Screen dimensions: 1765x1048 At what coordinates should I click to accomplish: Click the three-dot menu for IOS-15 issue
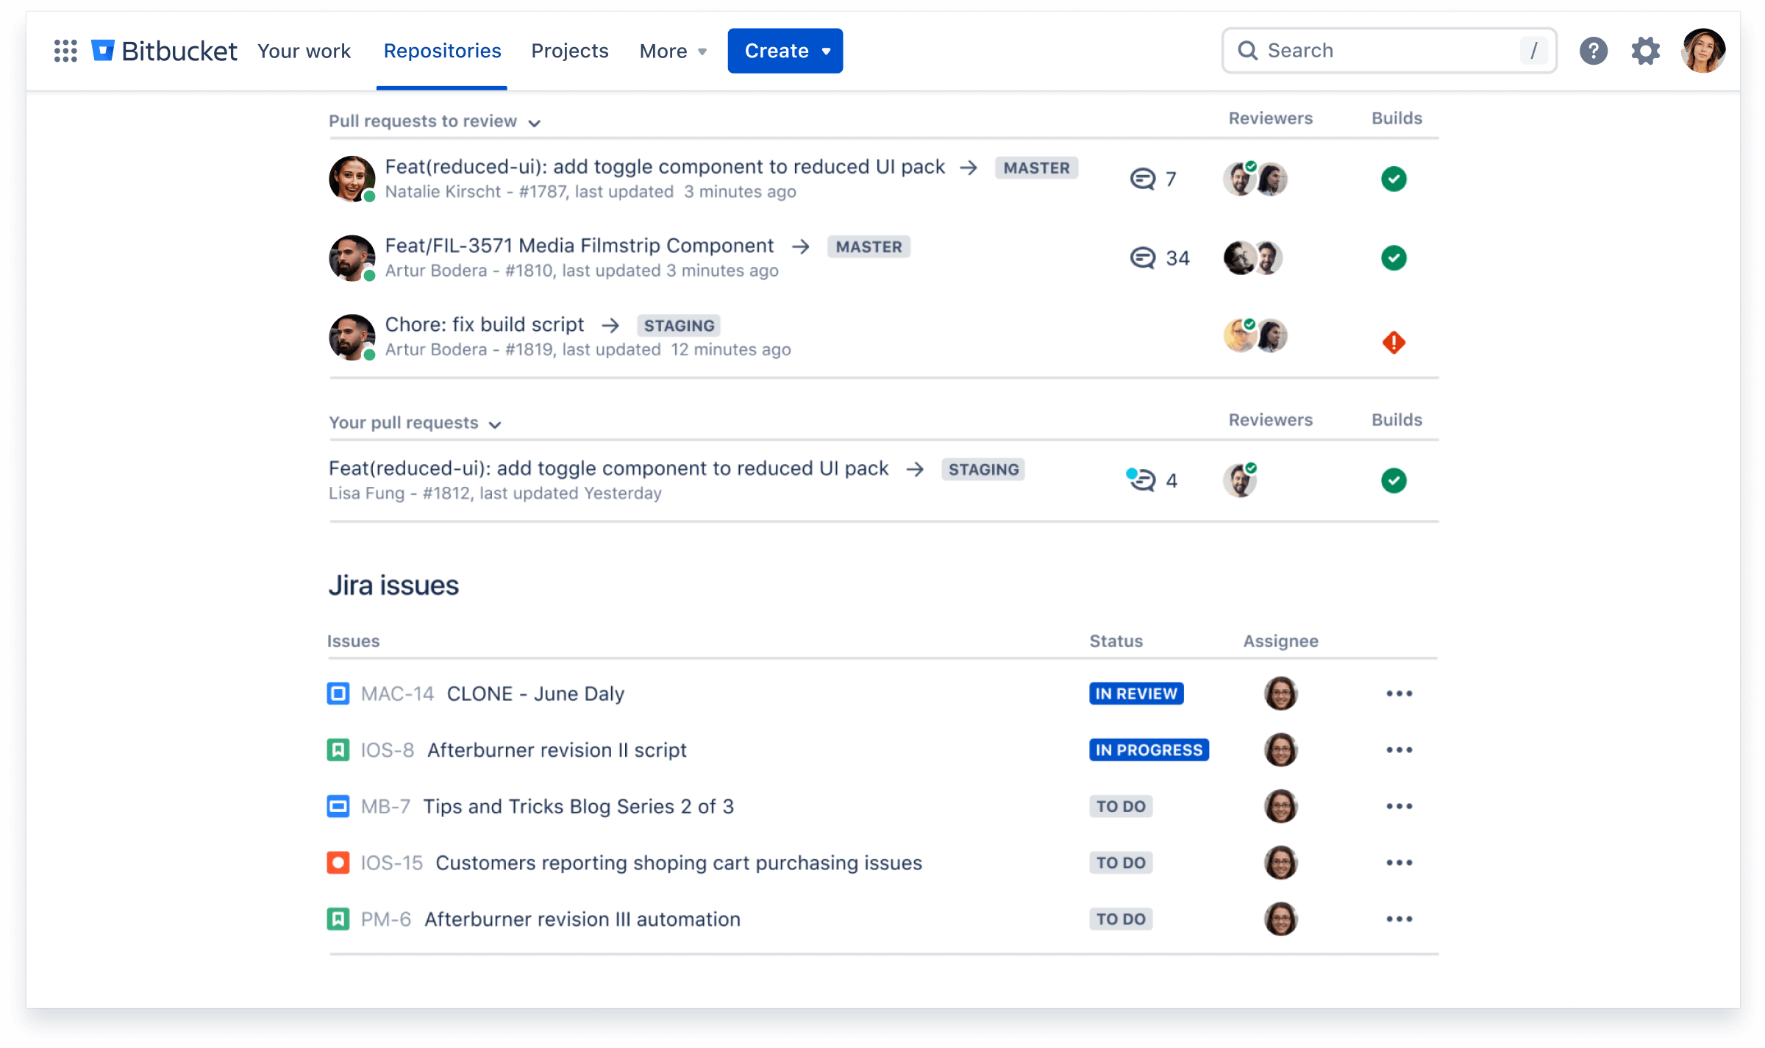click(1399, 862)
